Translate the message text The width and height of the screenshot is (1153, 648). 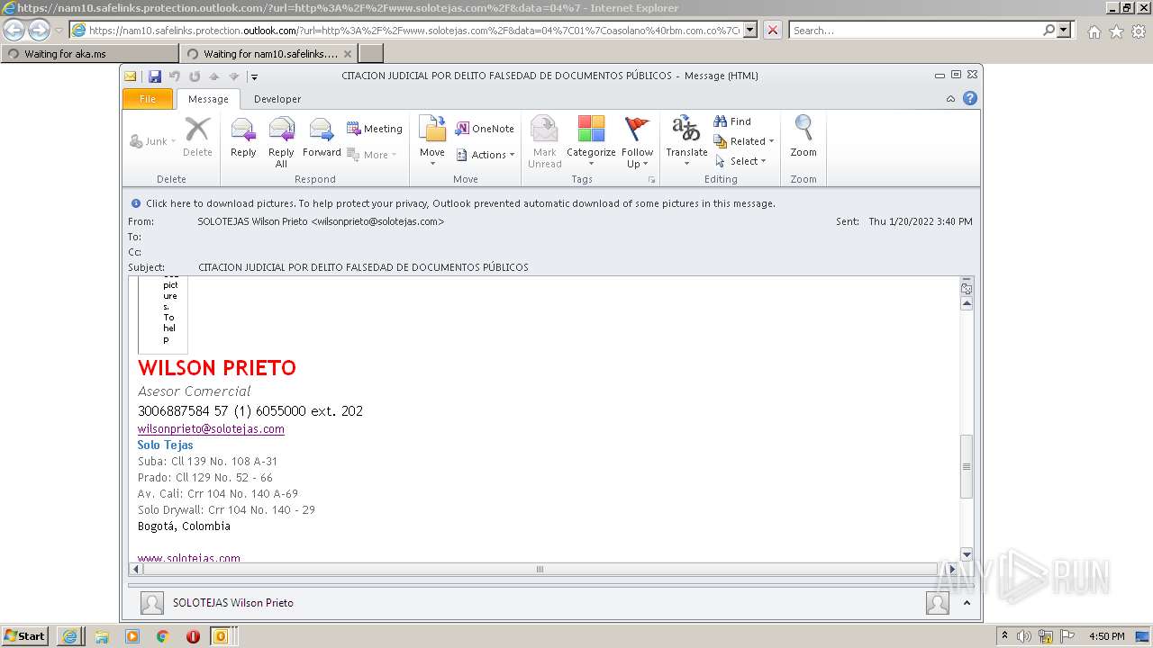pos(686,141)
